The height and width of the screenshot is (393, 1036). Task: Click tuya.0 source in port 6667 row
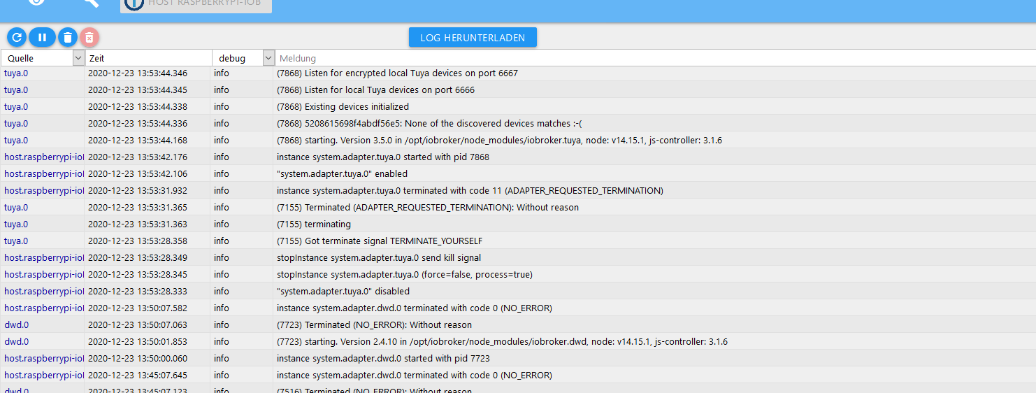(16, 73)
